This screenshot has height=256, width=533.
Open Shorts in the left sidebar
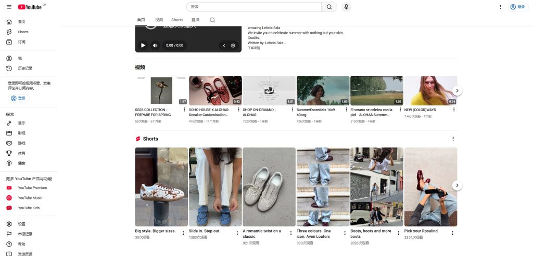pos(23,32)
